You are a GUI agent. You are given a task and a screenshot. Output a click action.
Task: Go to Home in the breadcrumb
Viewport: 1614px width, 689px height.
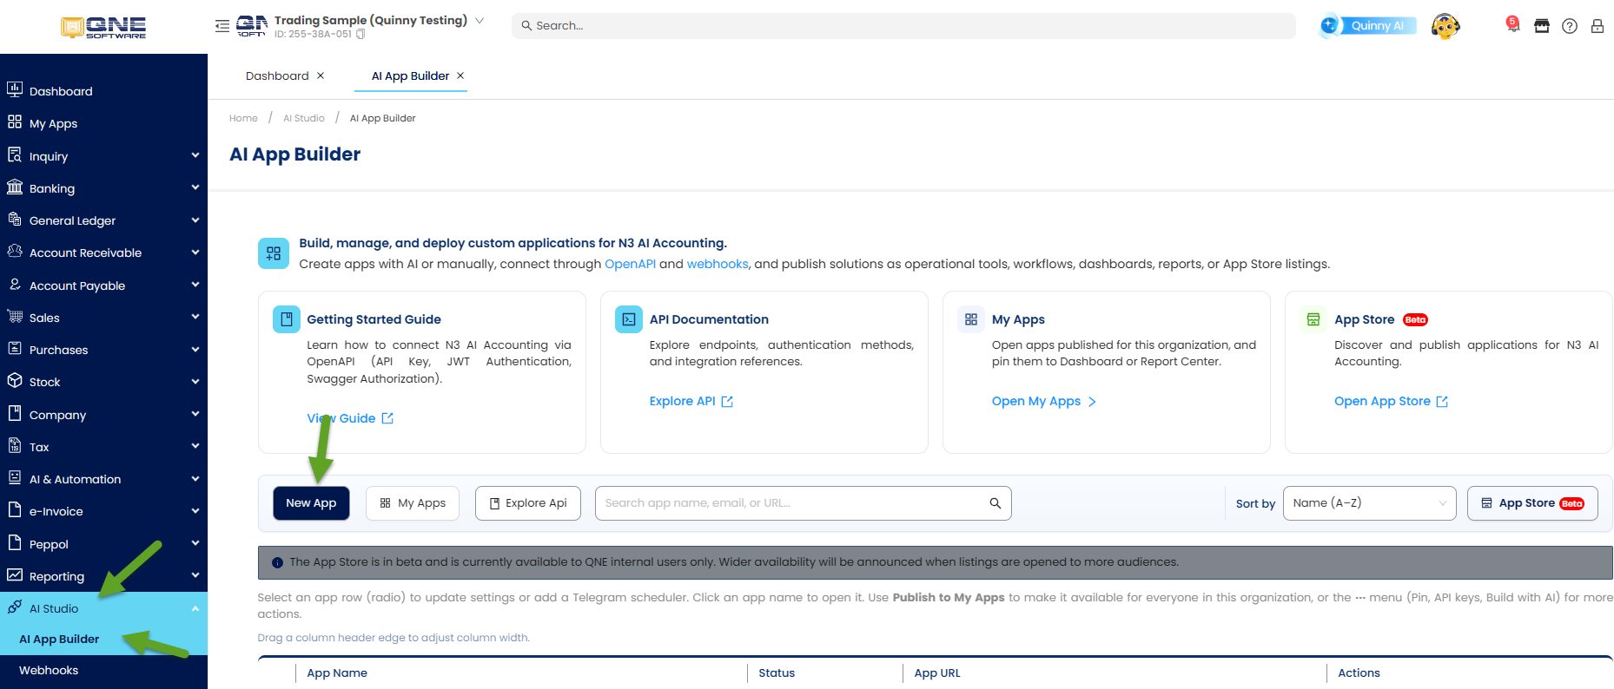coord(243,118)
